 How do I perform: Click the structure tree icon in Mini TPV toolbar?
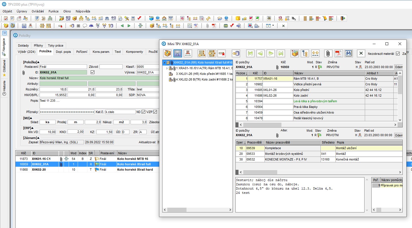point(305,53)
